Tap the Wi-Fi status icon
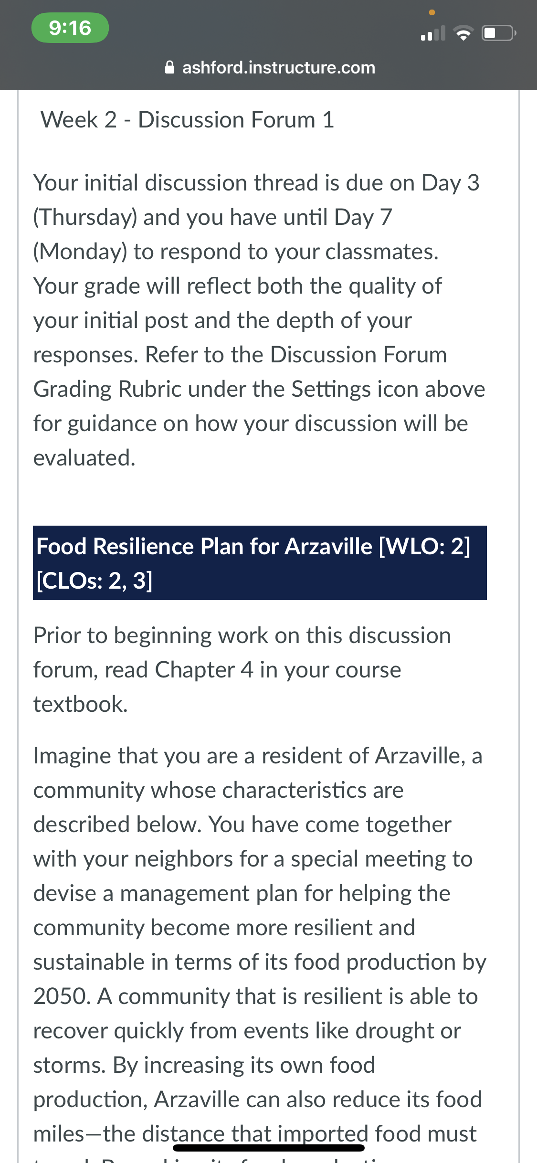The image size is (537, 1163). click(463, 33)
